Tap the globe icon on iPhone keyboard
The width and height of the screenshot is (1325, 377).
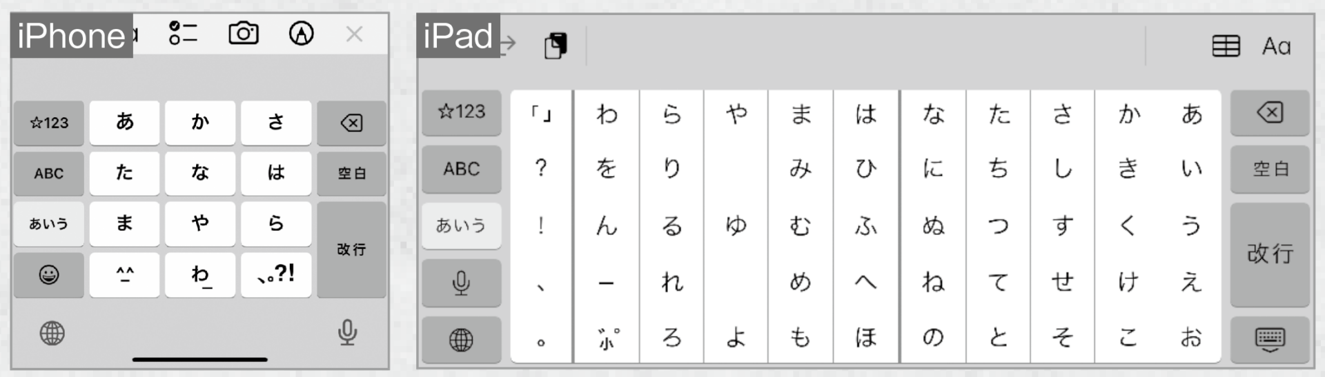[52, 334]
